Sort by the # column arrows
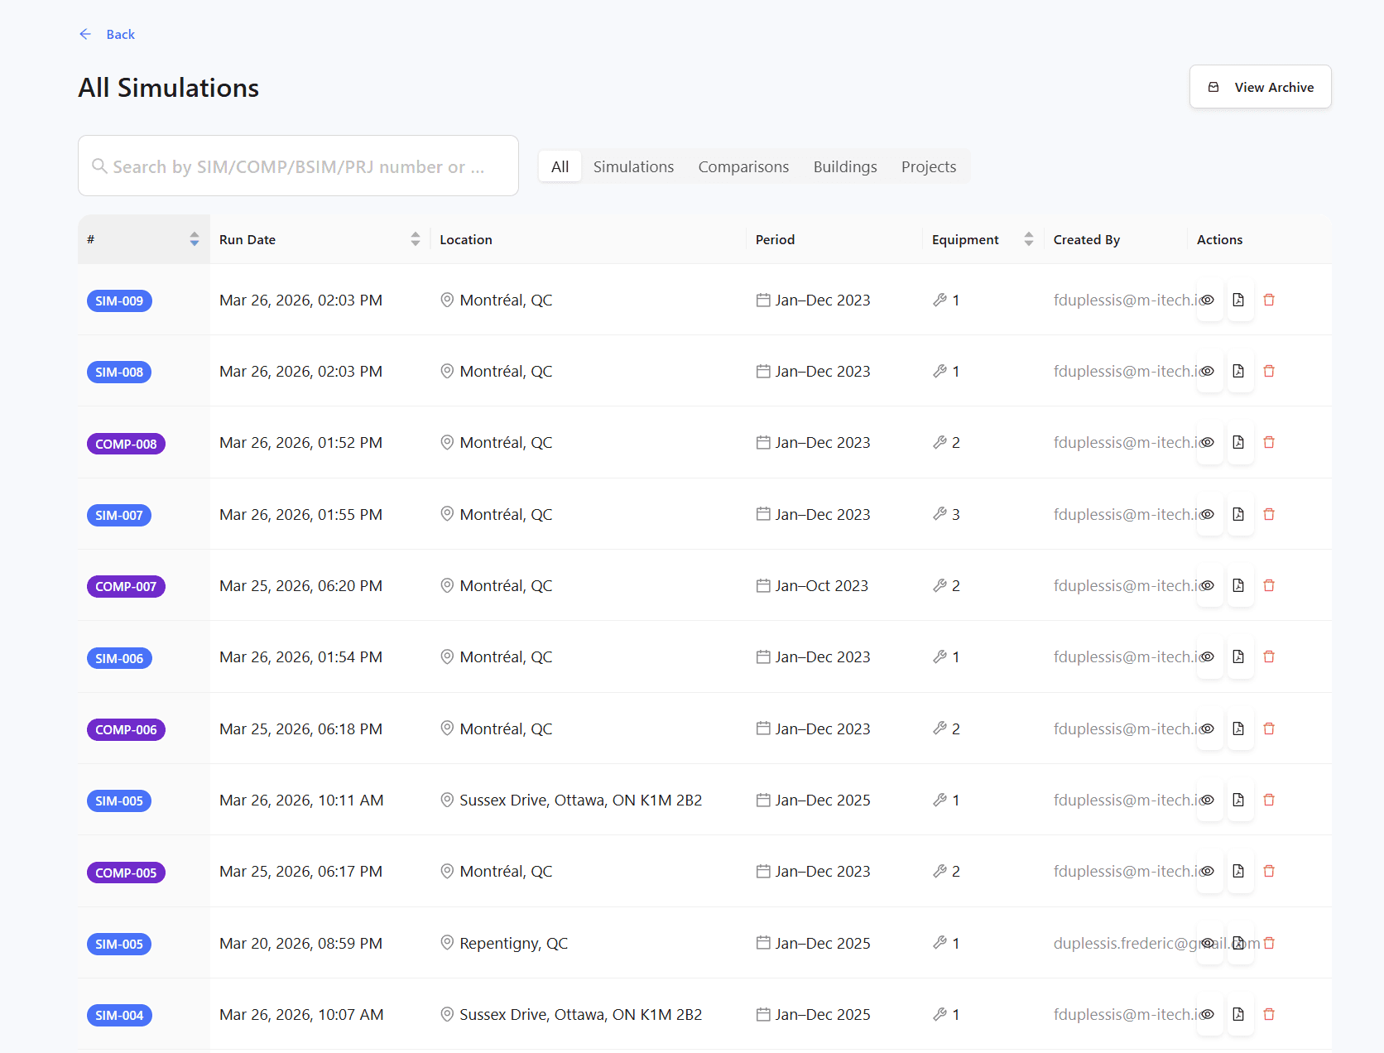The height and width of the screenshot is (1053, 1384). click(x=195, y=239)
